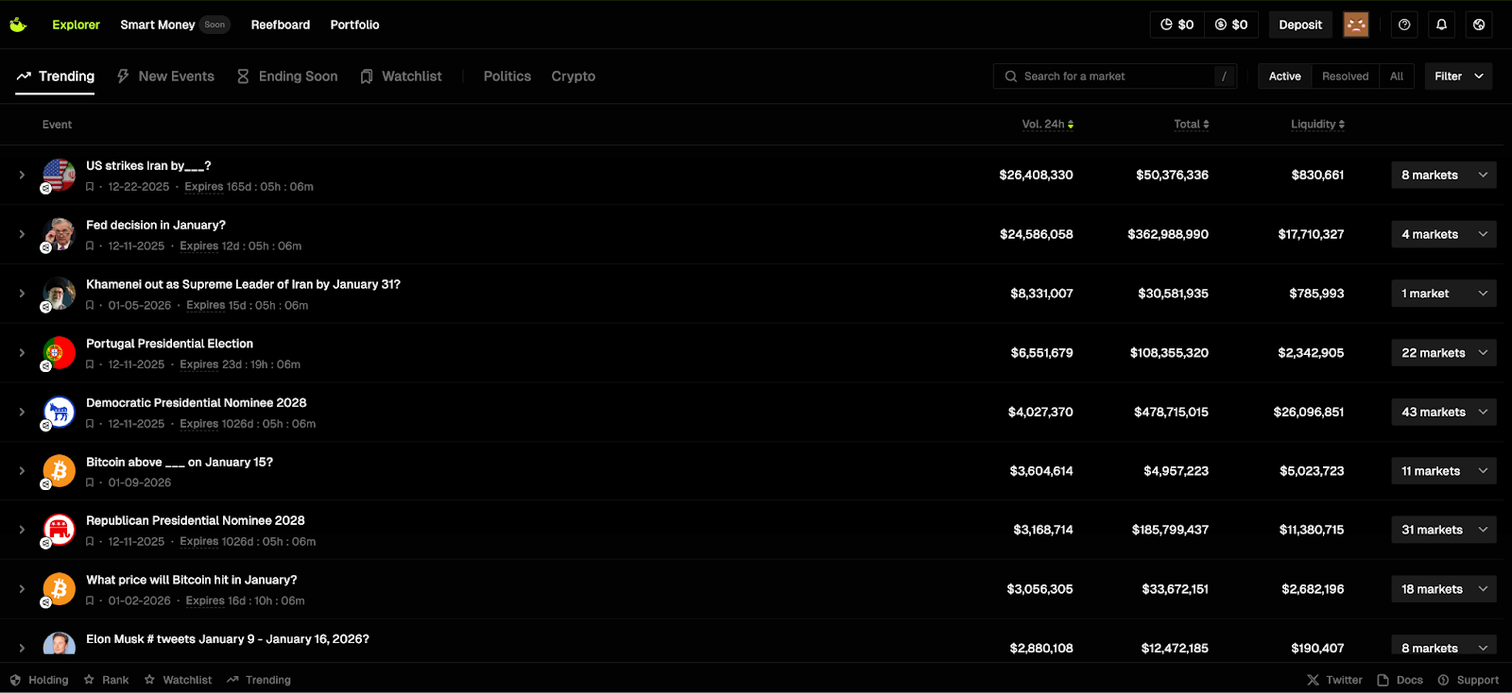Expand the Democratic Presidential Nominee 2028 row
The width and height of the screenshot is (1512, 693).
point(22,412)
